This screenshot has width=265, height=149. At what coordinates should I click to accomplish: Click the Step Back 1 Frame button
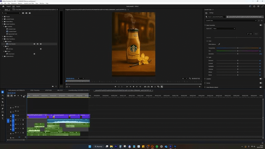point(130,87)
